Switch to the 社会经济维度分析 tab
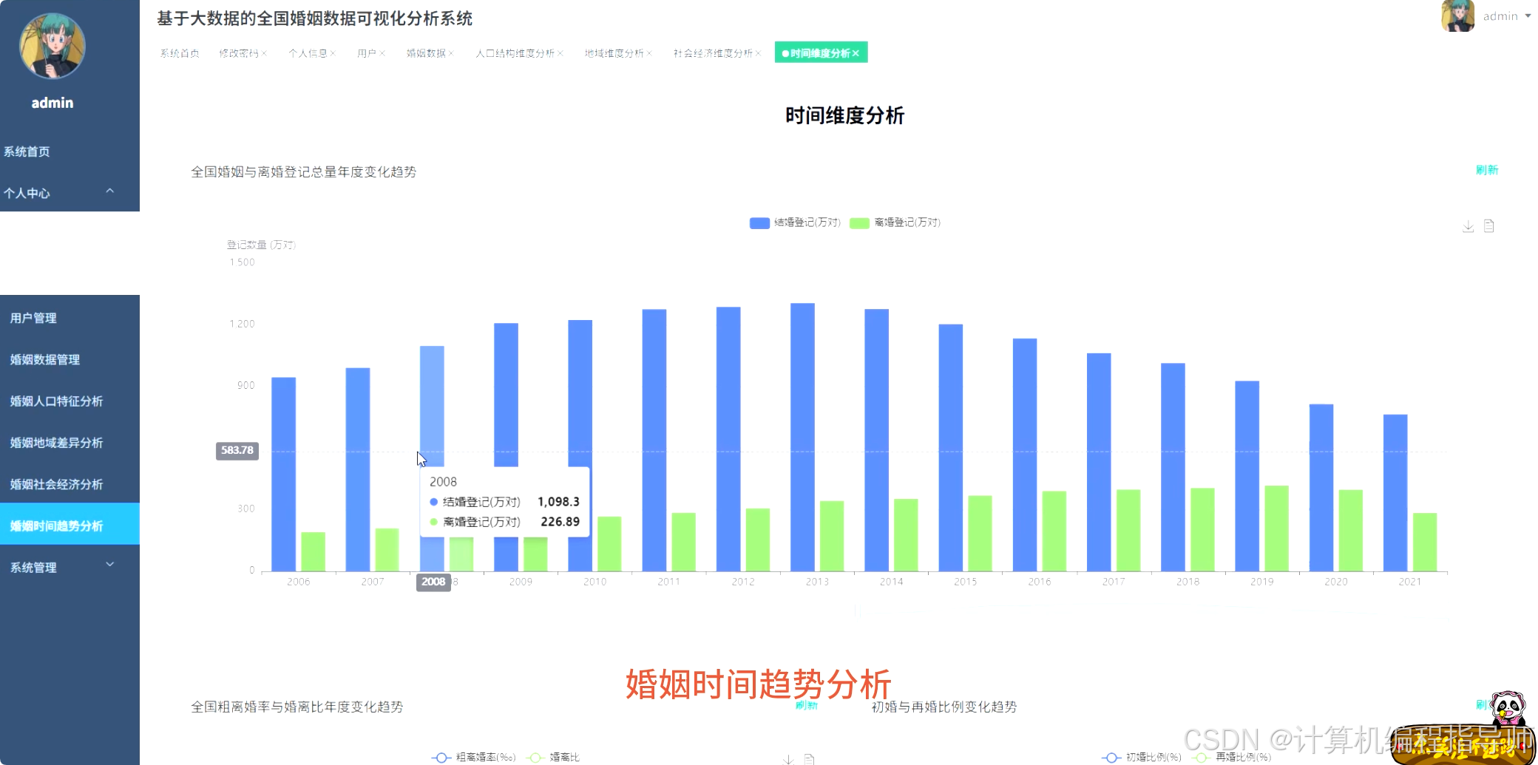Screen dimensions: 1538x765 pyautogui.click(x=713, y=53)
